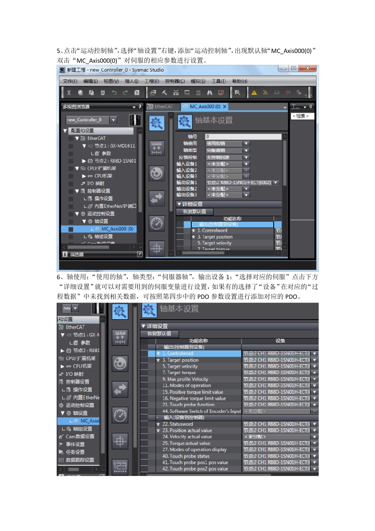Select Cam数据设置 in the step 6 tree
Viewport: 375px width, 531px height.
[80, 437]
